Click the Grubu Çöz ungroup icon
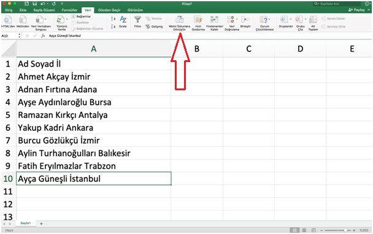The image size is (373, 234). (x=299, y=20)
